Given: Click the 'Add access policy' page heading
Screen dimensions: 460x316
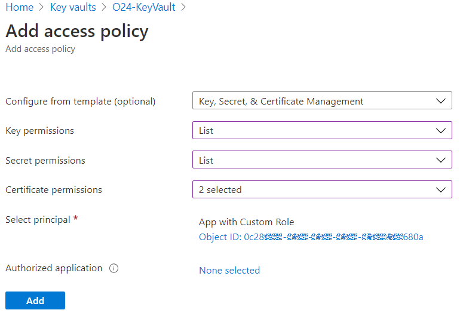Looking at the screenshot, I should [77, 31].
